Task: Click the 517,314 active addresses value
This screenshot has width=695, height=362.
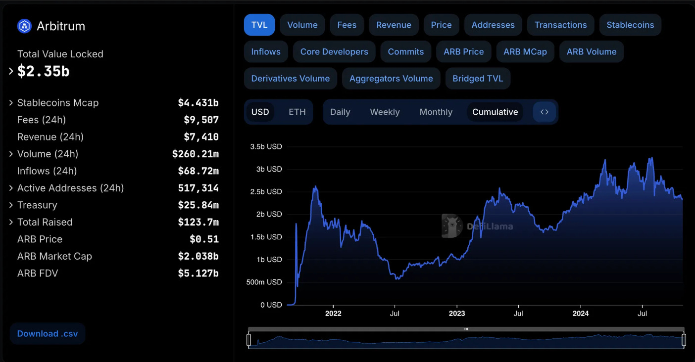Action: [198, 188]
